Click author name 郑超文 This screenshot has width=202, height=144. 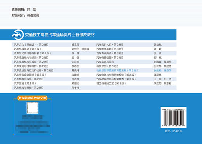click(x=75, y=83)
